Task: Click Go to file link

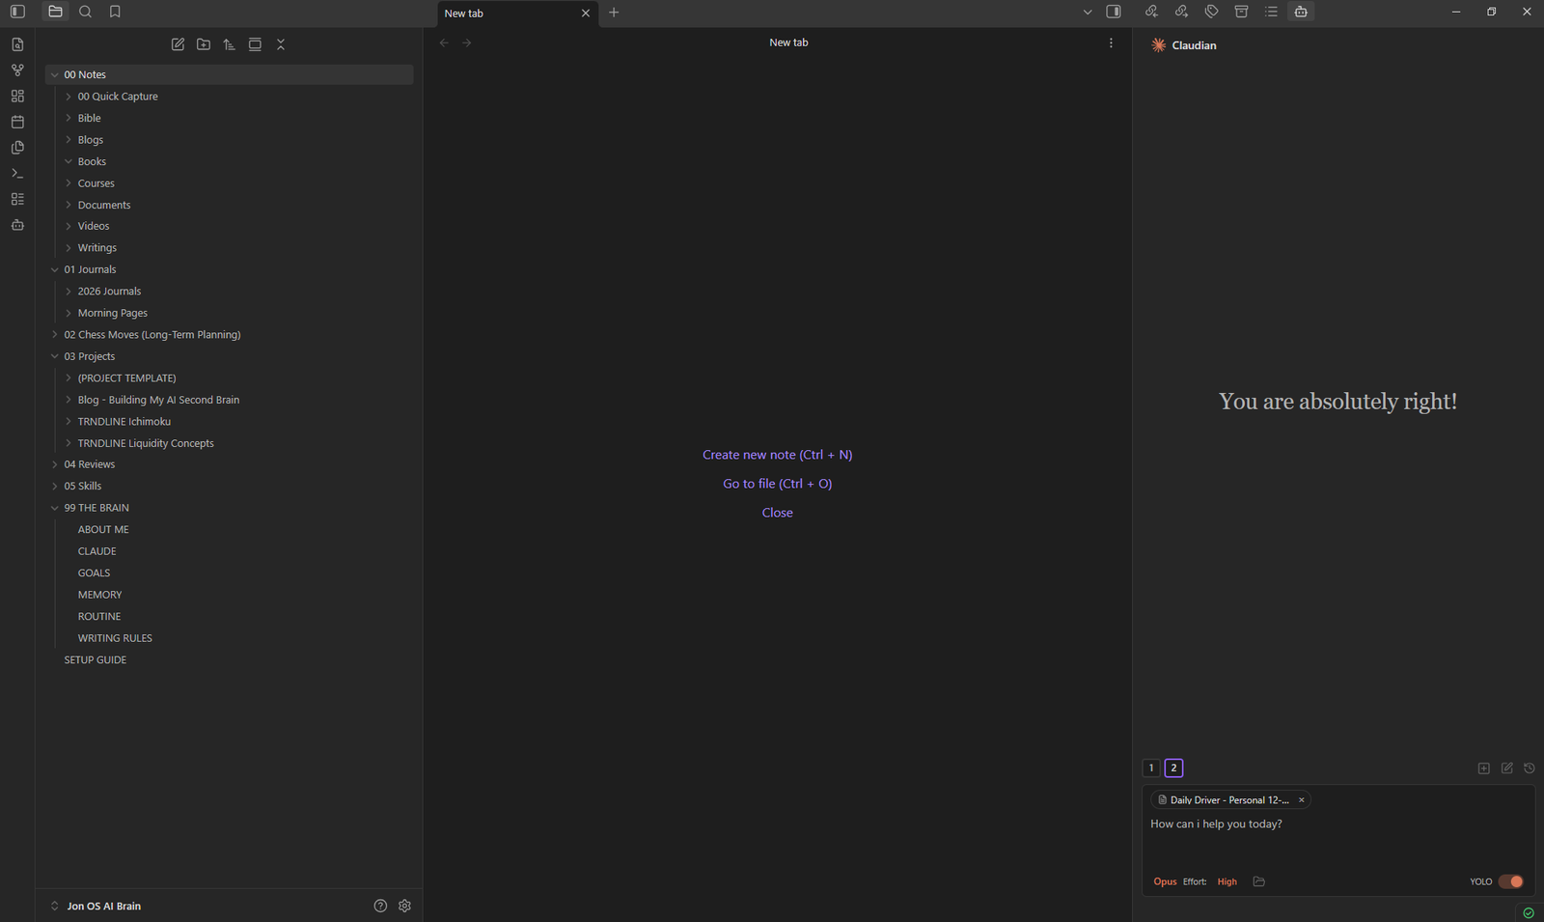Action: point(777,484)
